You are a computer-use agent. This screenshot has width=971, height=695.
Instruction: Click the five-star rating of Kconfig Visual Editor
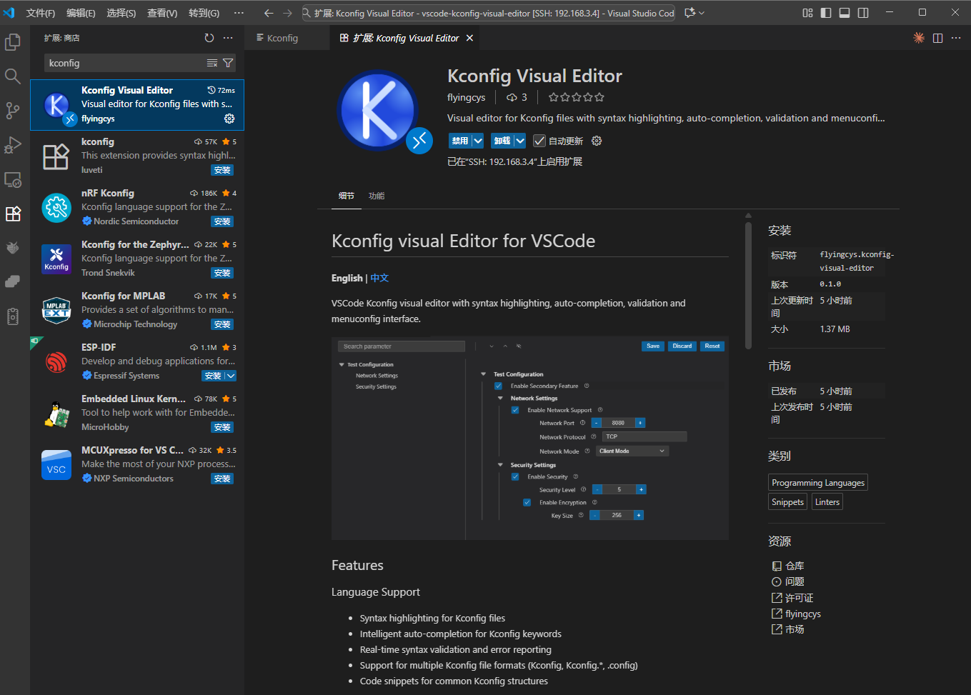point(576,97)
